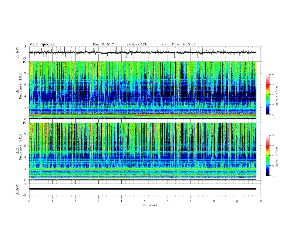Click time axis tick label "1"
Image resolution: width=293 pixels, height=226 pixels.
point(52,201)
